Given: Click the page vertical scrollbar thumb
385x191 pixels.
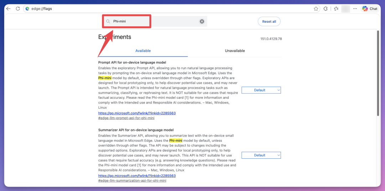Looking at the screenshot, I should click(378, 73).
